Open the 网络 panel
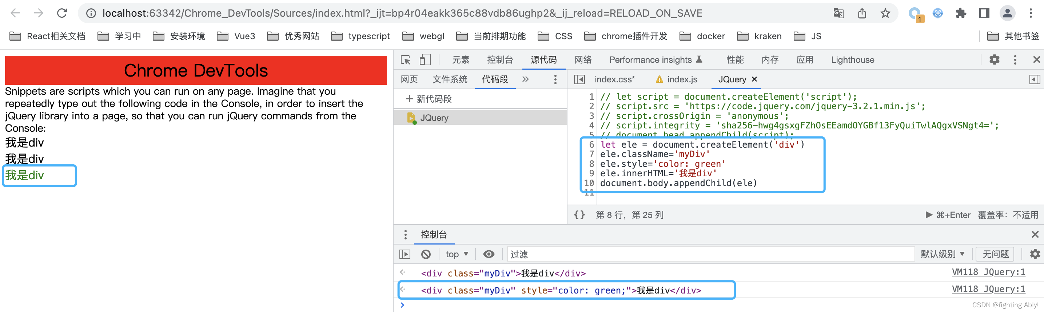 tap(583, 60)
